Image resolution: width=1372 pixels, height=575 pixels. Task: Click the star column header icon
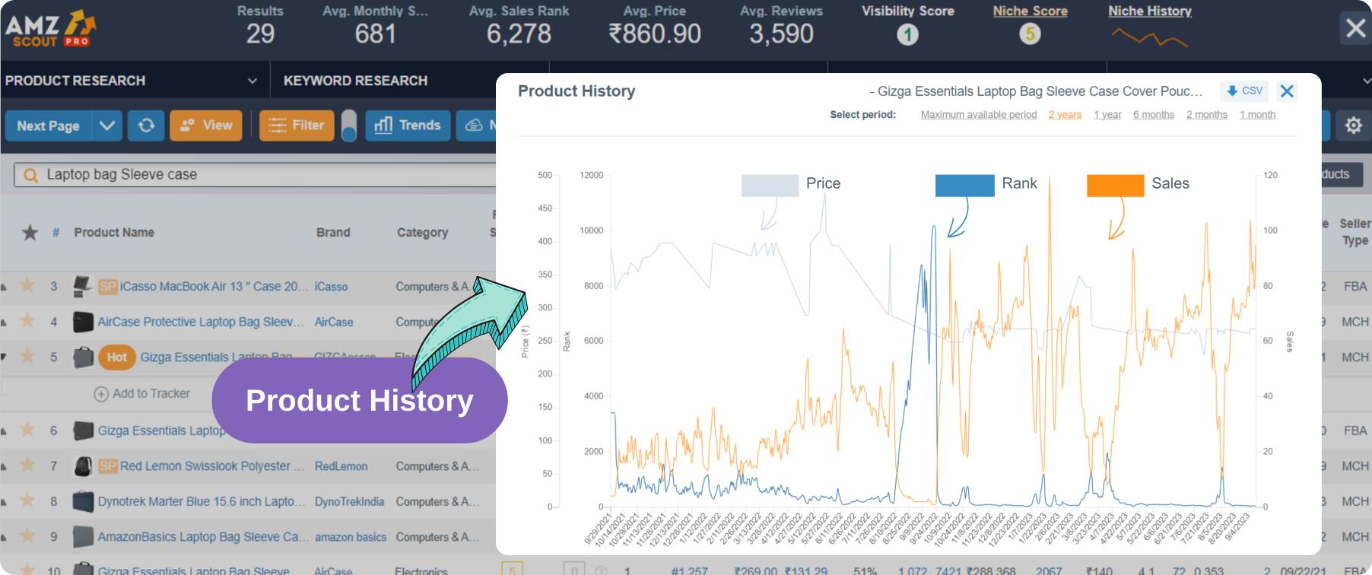[x=30, y=232]
